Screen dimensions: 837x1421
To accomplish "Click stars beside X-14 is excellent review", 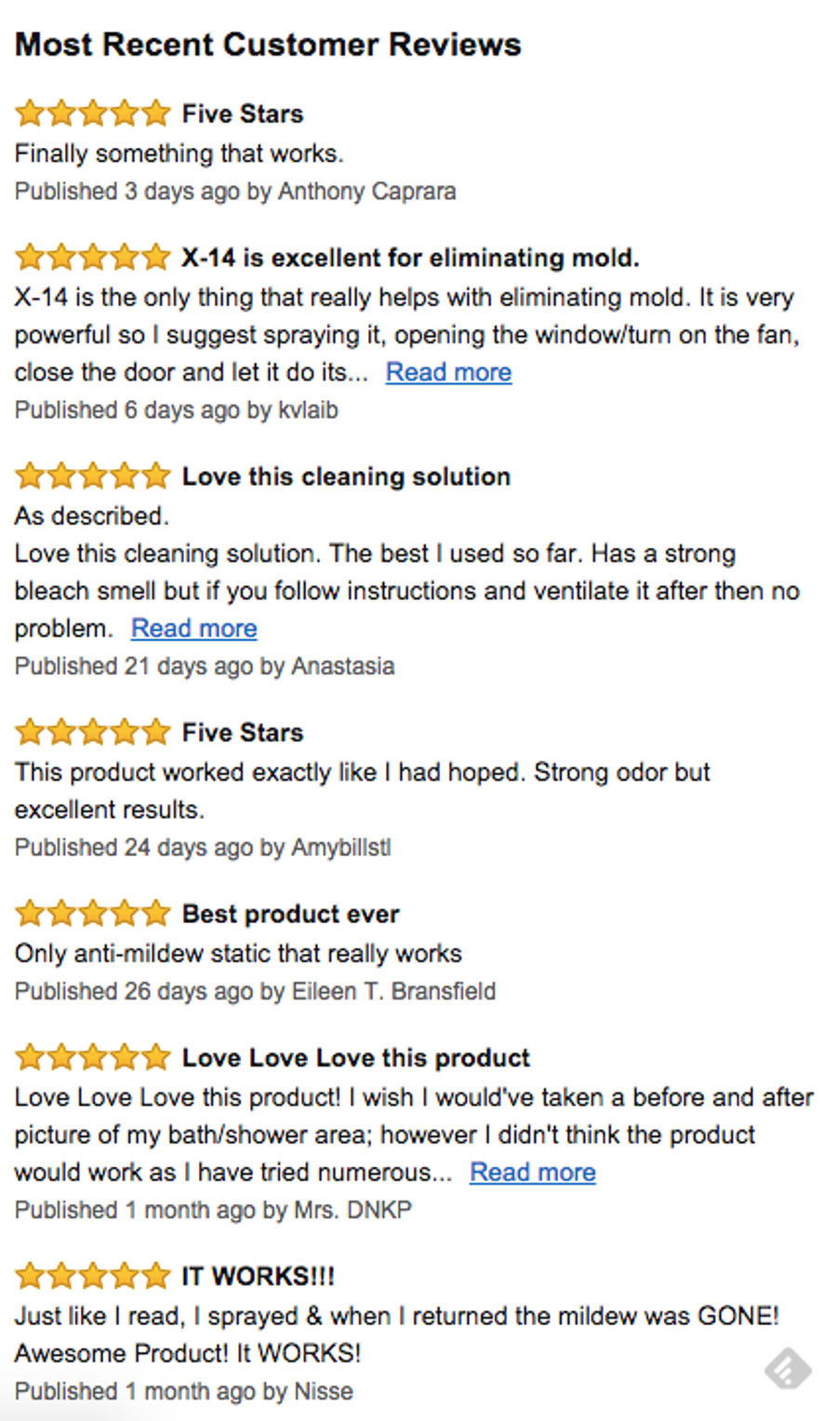I will point(93,257).
